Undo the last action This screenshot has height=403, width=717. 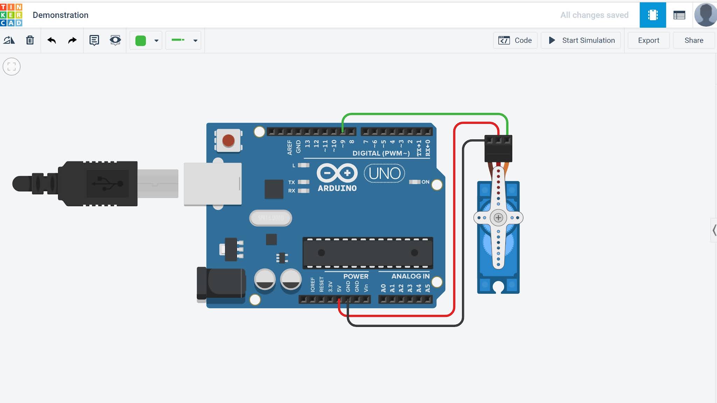click(51, 40)
